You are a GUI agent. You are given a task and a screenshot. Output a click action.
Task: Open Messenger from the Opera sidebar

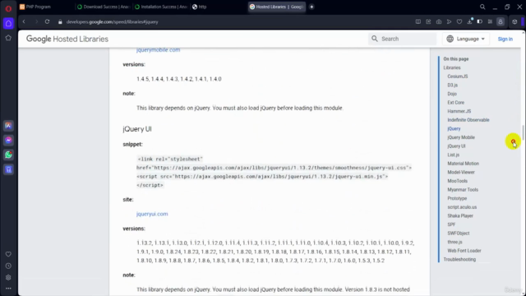pyautogui.click(x=8, y=141)
